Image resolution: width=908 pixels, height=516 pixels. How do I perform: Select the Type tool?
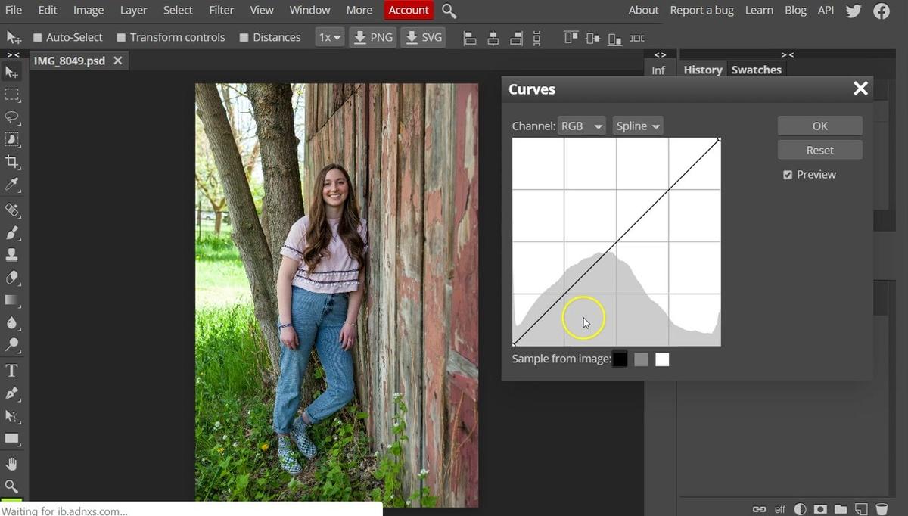[x=12, y=371]
